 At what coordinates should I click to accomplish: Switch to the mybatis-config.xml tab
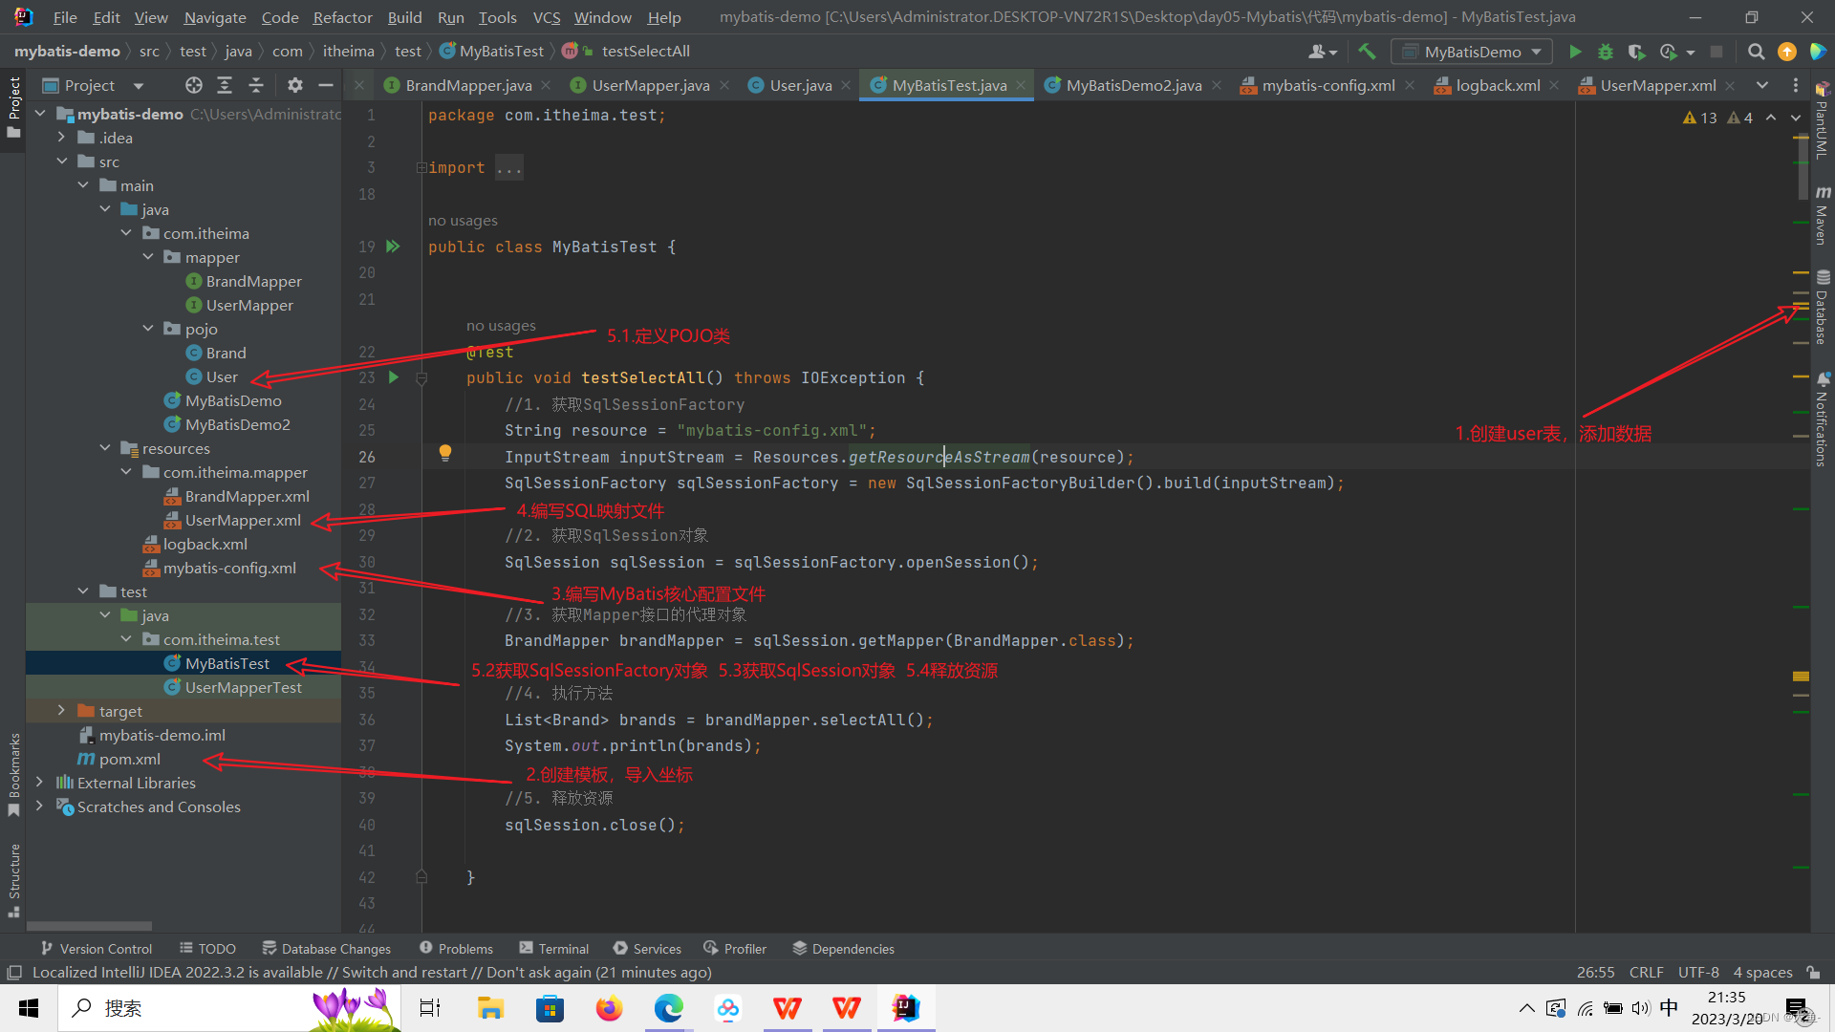point(1328,85)
